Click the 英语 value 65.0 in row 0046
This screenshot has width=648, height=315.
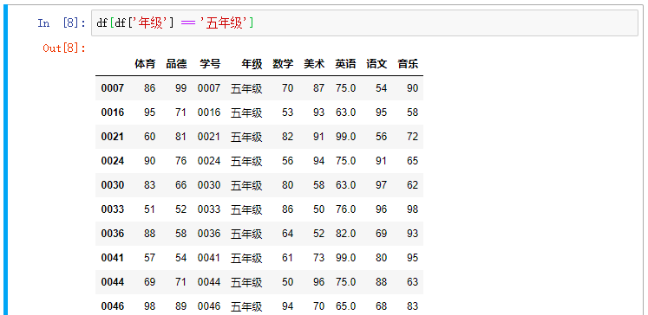coord(345,306)
